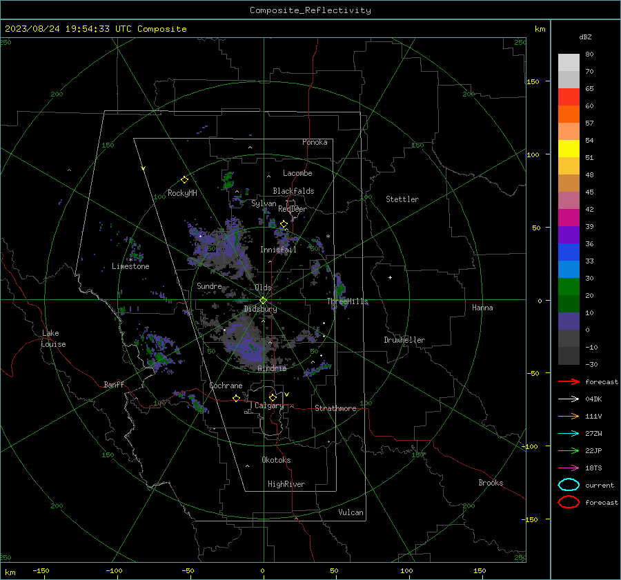The height and width of the screenshot is (580, 621).
Task: Click the red 60-65 dBZ color swatch
Action: point(569,97)
